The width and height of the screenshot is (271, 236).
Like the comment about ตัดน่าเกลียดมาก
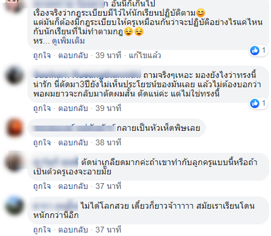(x=42, y=187)
